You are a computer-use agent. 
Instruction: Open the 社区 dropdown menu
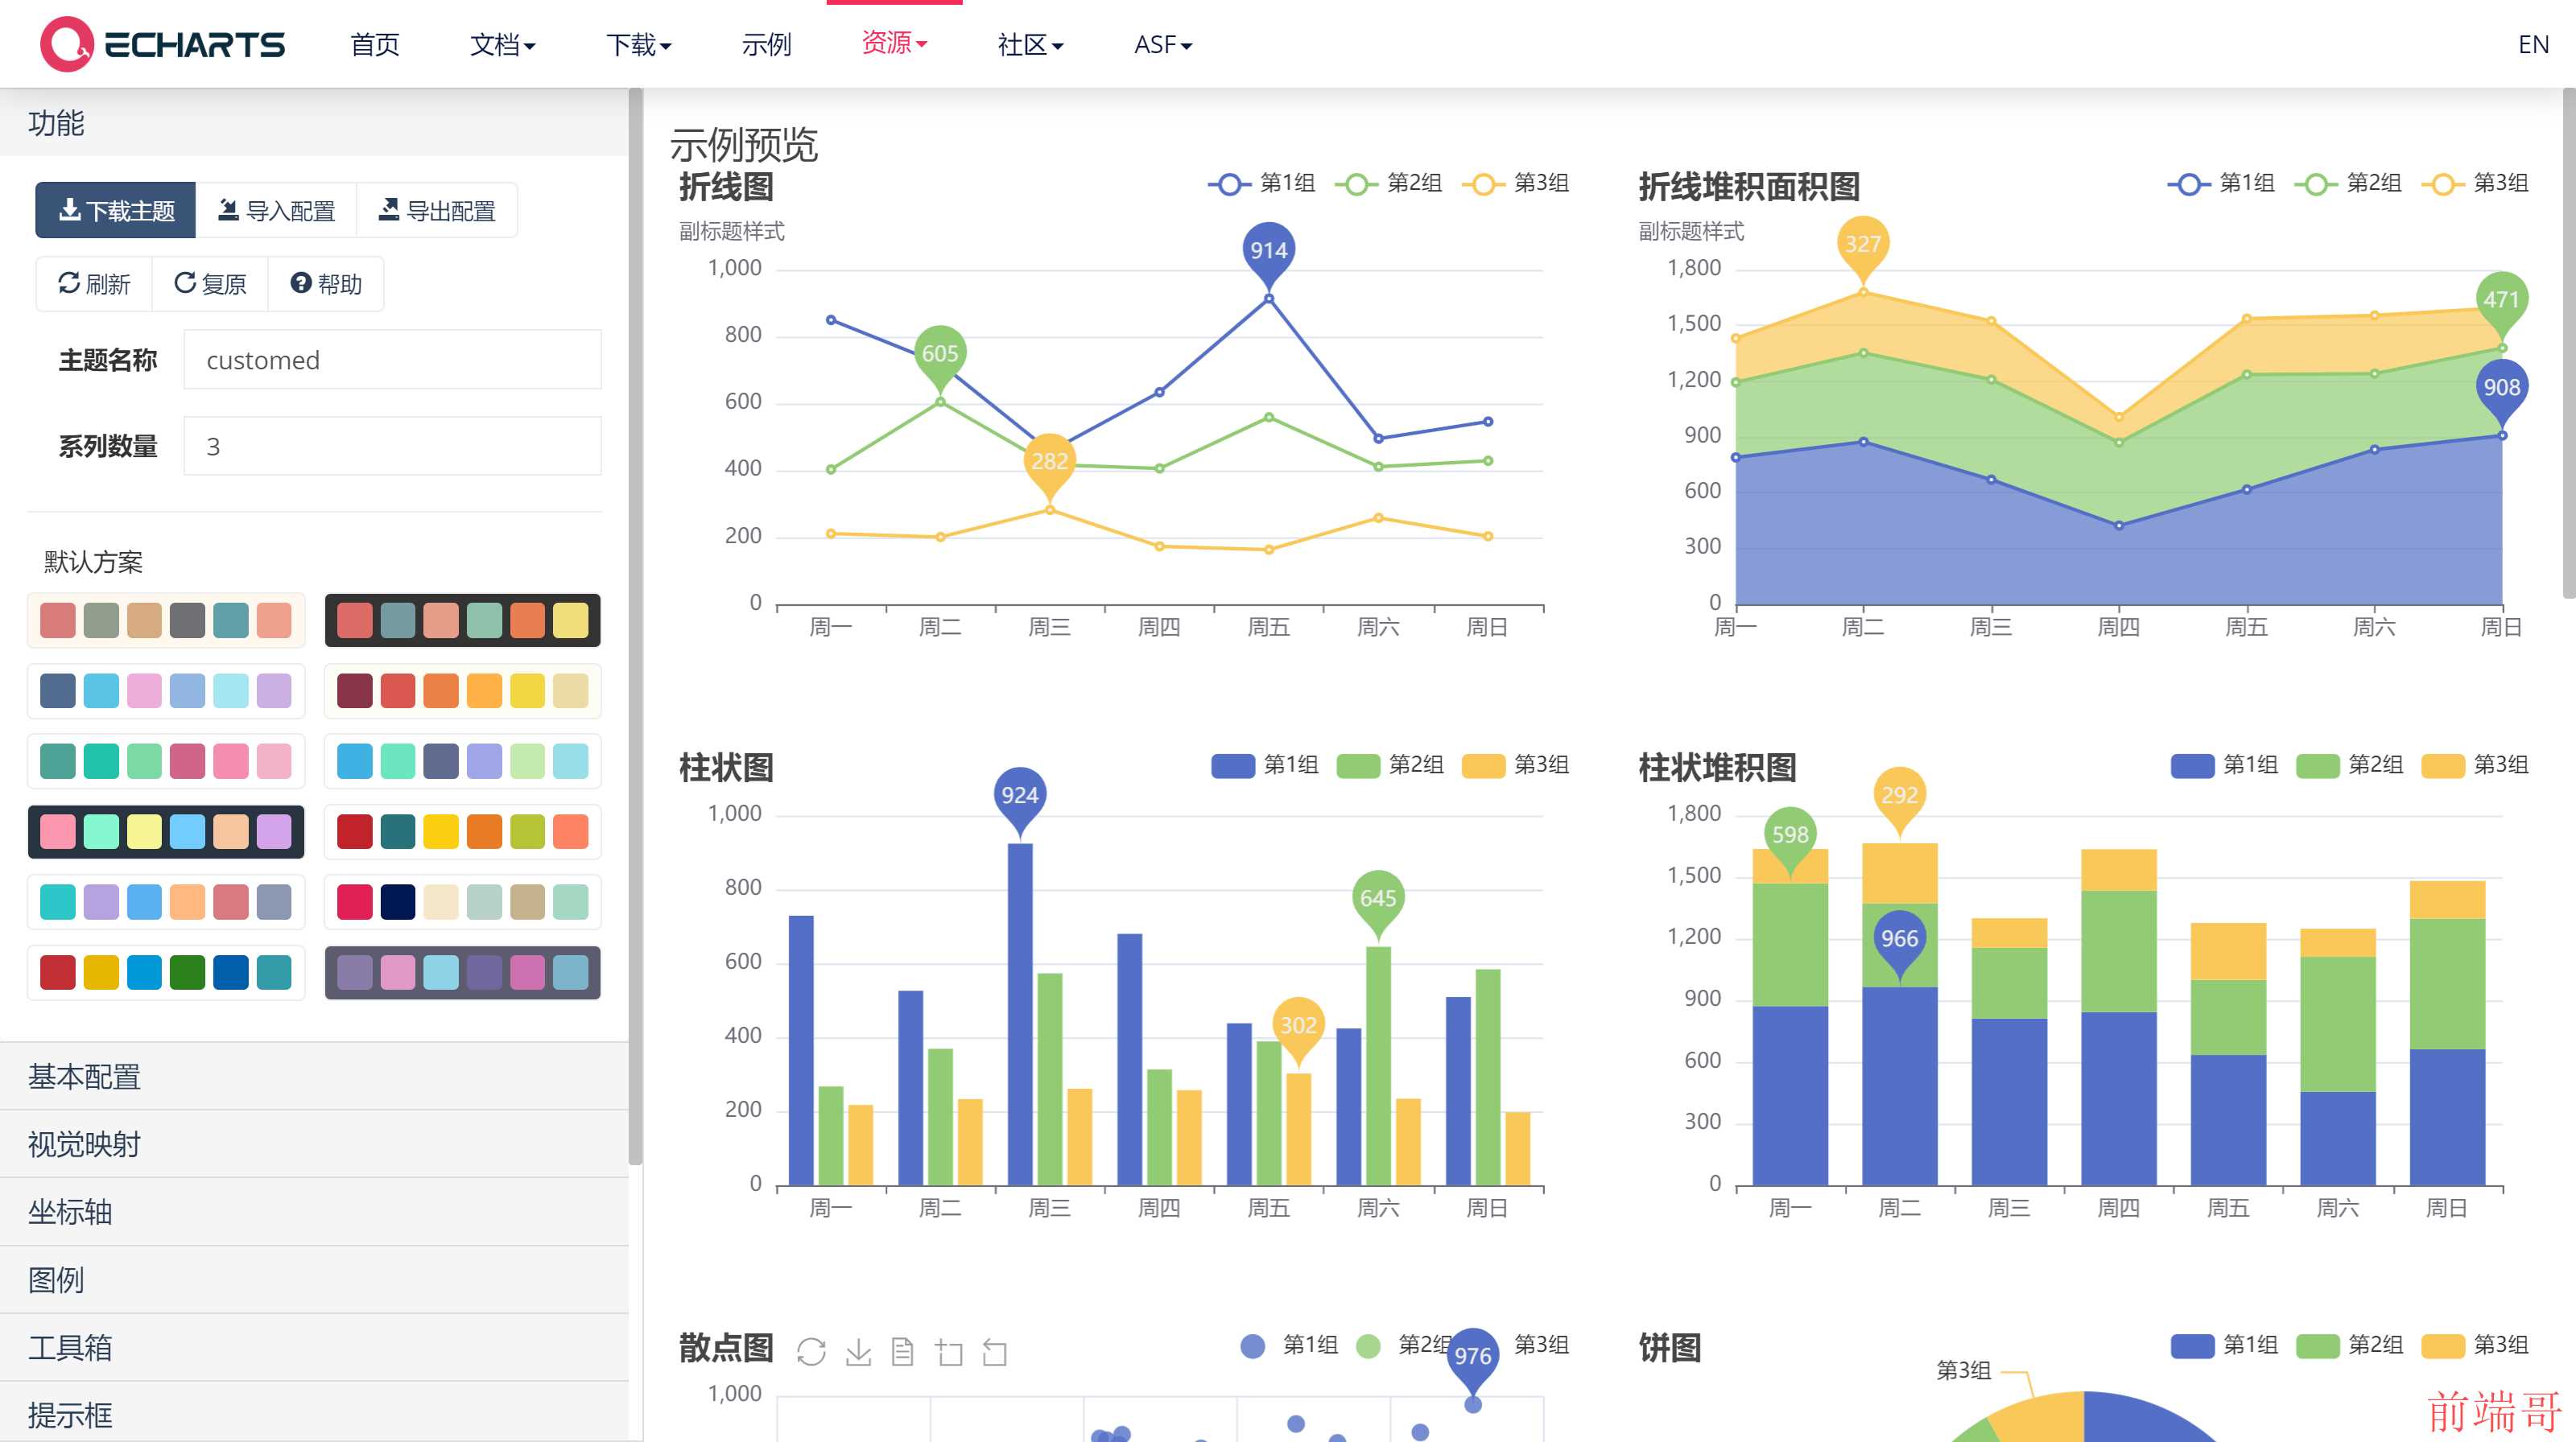tap(1030, 44)
